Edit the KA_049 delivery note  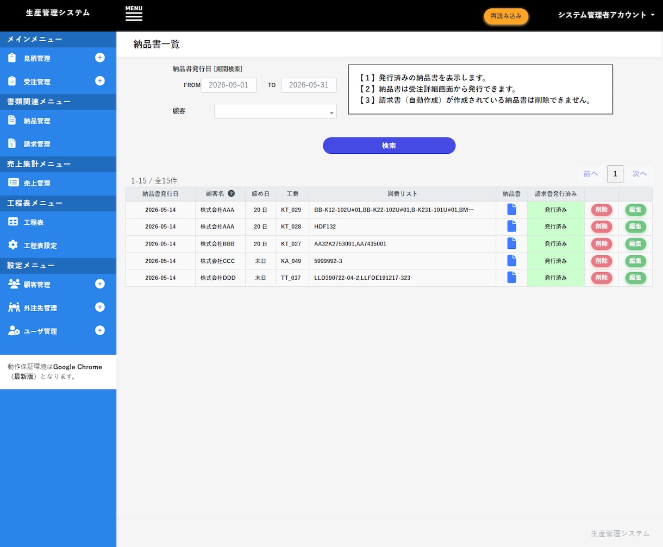(635, 261)
